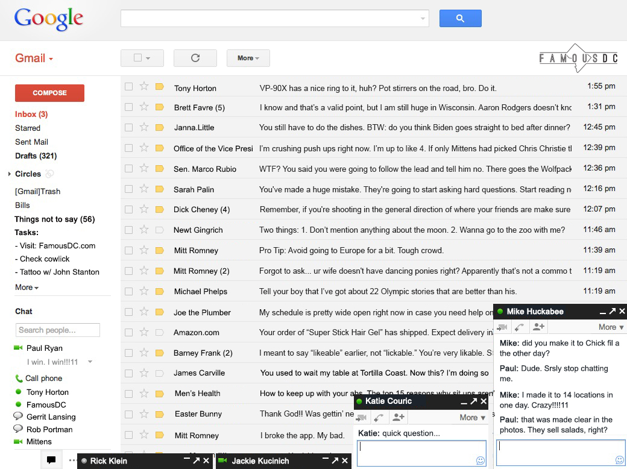
Task: Click the emoticon icon in Mike Huckabee chat
Action: pos(619,460)
